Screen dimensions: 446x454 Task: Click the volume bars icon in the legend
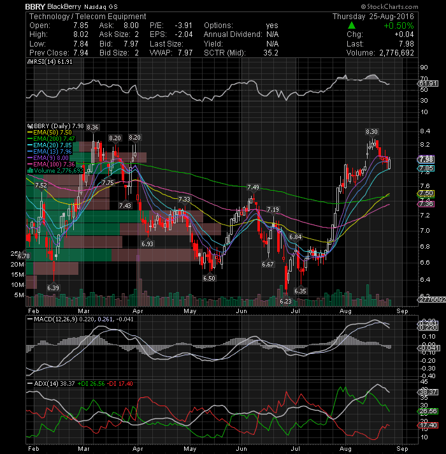[x=30, y=170]
